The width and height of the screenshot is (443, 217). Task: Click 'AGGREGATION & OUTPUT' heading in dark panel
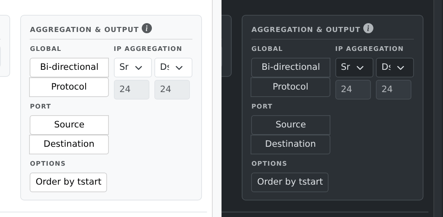pos(306,29)
